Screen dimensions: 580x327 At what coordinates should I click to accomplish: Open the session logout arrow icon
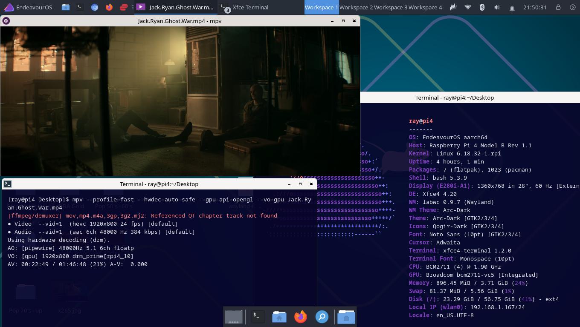573,7
